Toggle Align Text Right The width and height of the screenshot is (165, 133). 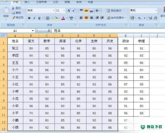pyautogui.click(x=91, y=18)
